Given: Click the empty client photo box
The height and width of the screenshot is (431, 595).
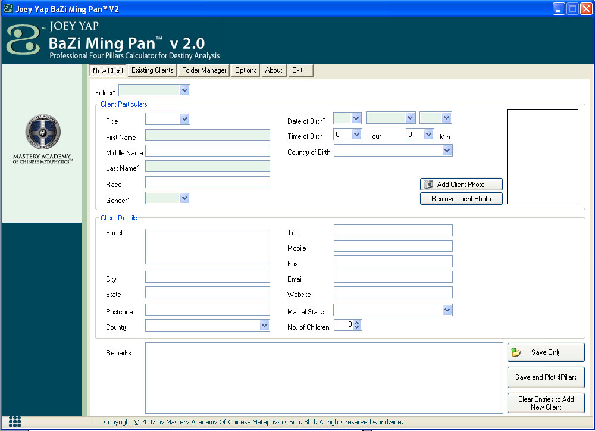Looking at the screenshot, I should [x=543, y=157].
